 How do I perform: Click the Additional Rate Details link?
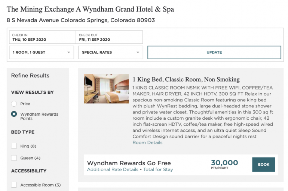[x=113, y=169]
